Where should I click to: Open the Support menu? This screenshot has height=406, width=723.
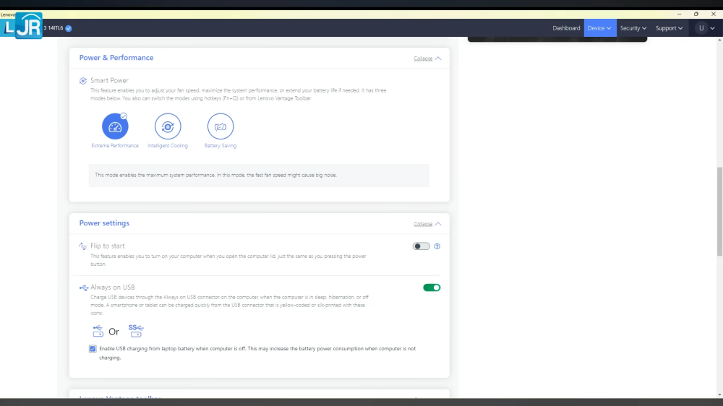pyautogui.click(x=669, y=28)
